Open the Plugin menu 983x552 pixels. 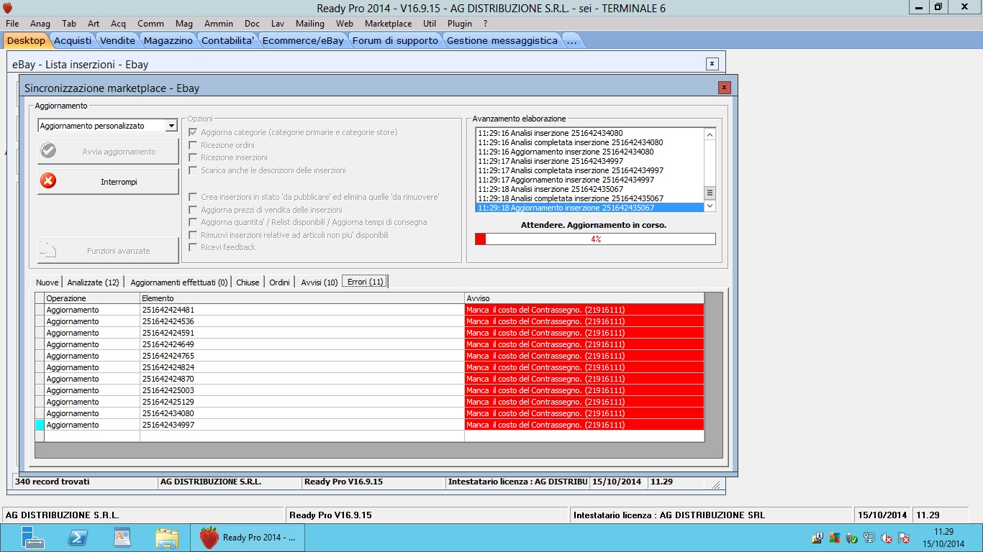459,24
